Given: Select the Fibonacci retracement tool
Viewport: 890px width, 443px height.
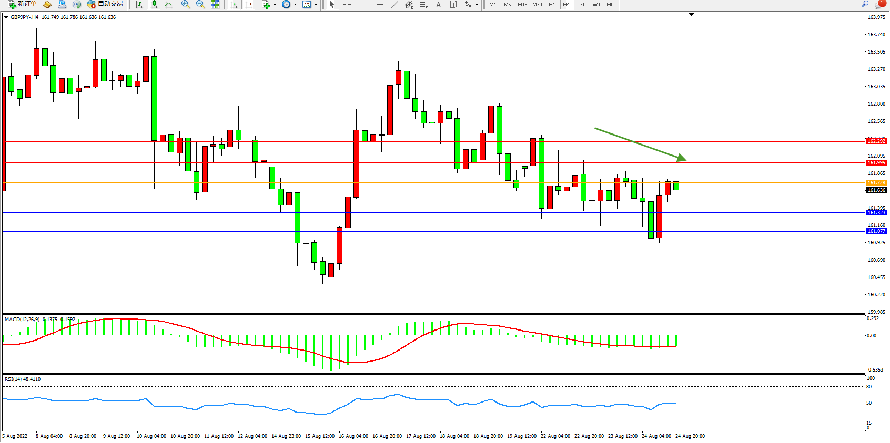Looking at the screenshot, I should click(423, 4).
